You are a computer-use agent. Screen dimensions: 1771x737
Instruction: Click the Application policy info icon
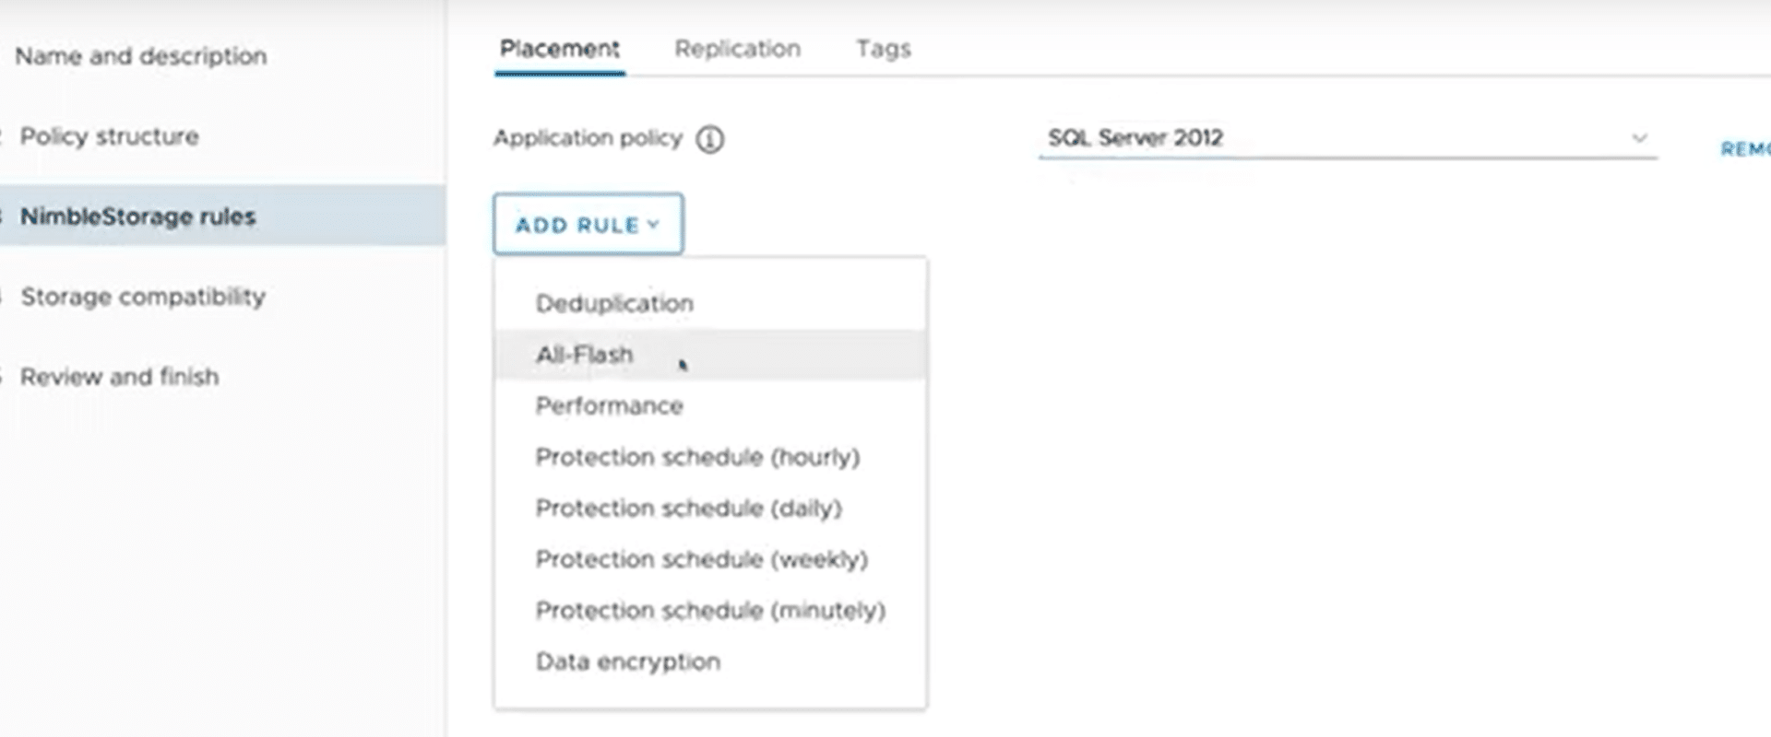click(709, 139)
